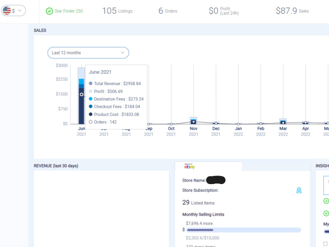The height and width of the screenshot is (247, 329).
Task: Click the REVENUE (last 30 days) heading
Action: click(x=56, y=166)
